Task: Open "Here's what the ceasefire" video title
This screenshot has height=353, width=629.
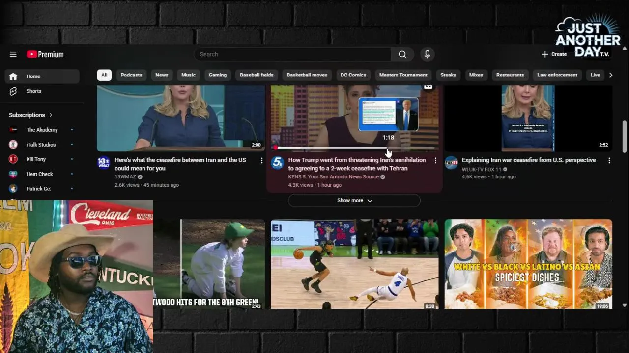Action: [x=180, y=164]
